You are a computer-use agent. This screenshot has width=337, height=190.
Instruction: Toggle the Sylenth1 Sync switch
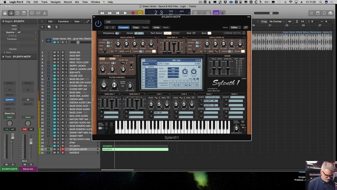tap(209, 33)
